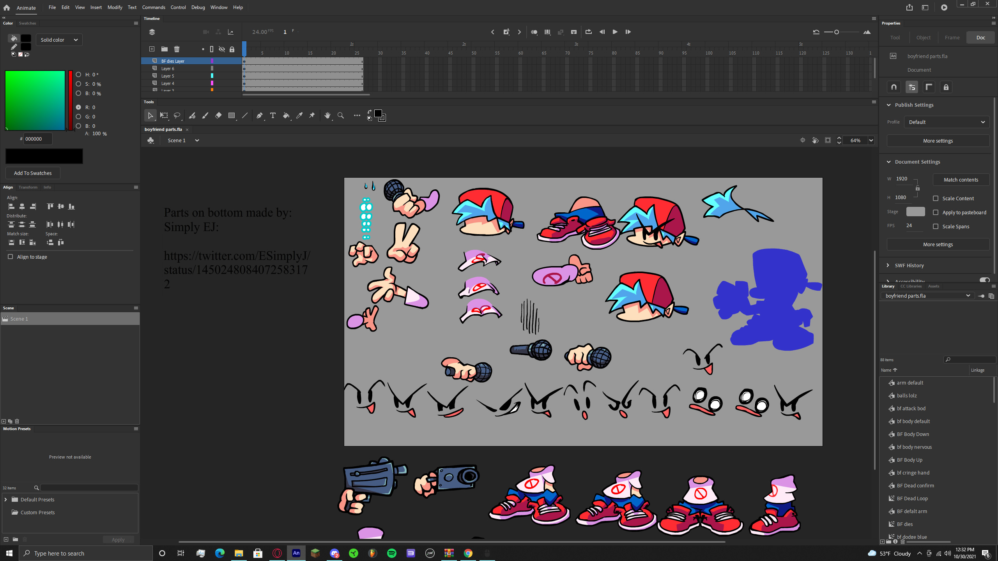Click the Stage color swatch
The height and width of the screenshot is (561, 998).
pos(915,212)
